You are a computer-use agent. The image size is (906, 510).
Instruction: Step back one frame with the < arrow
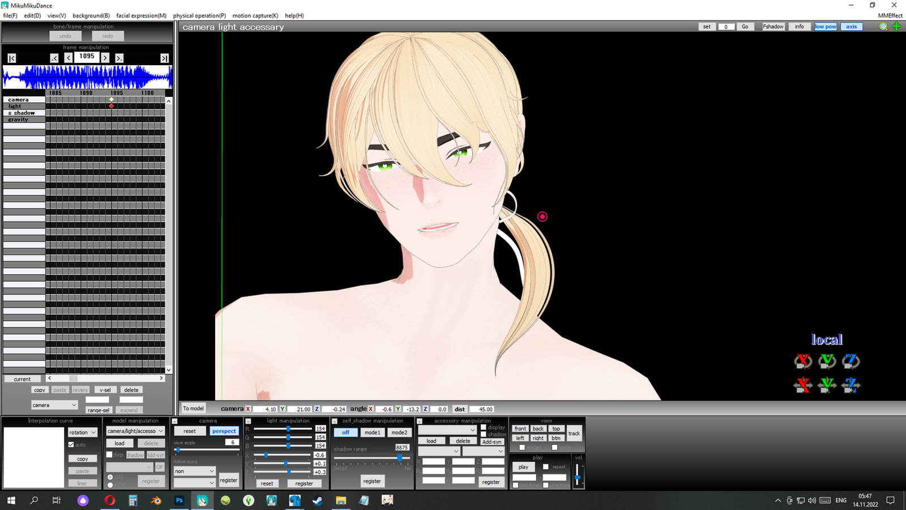pyautogui.click(x=69, y=58)
